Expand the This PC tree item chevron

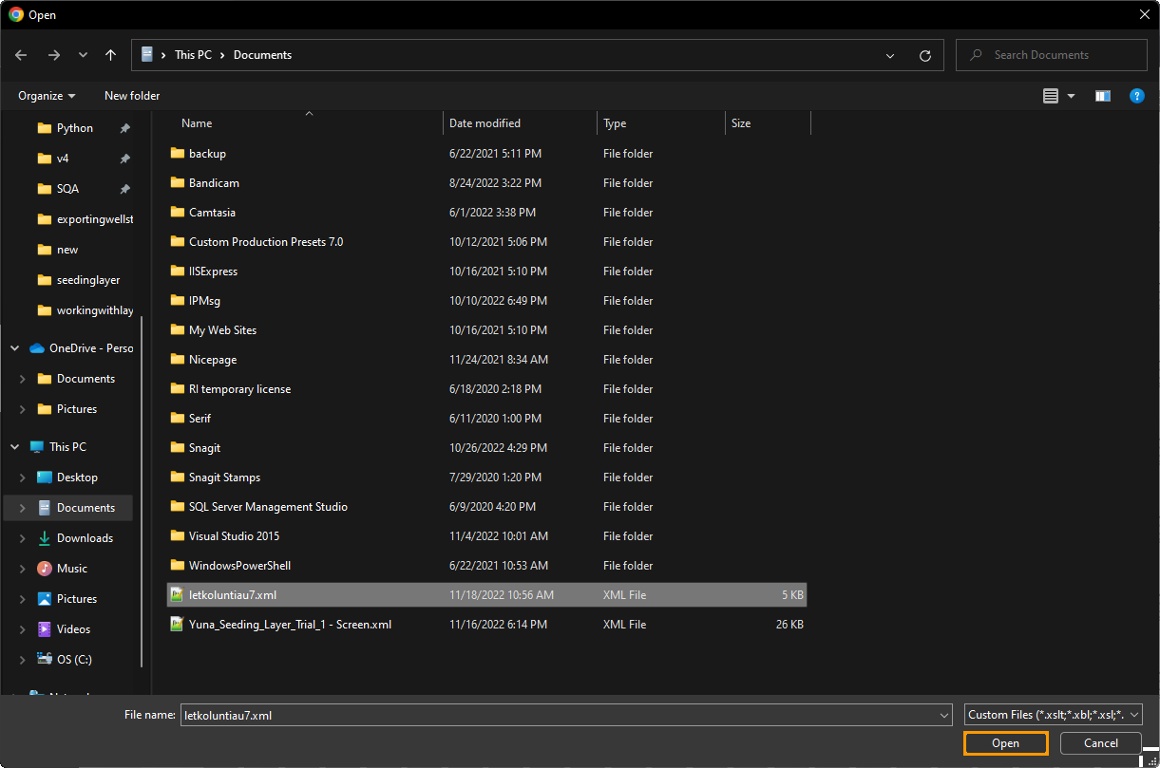pyautogui.click(x=13, y=446)
